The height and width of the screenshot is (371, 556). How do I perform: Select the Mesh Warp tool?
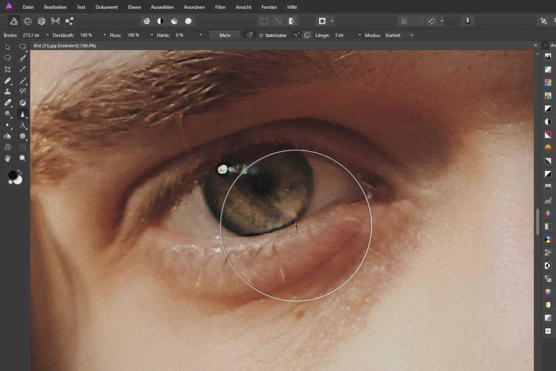point(7,147)
